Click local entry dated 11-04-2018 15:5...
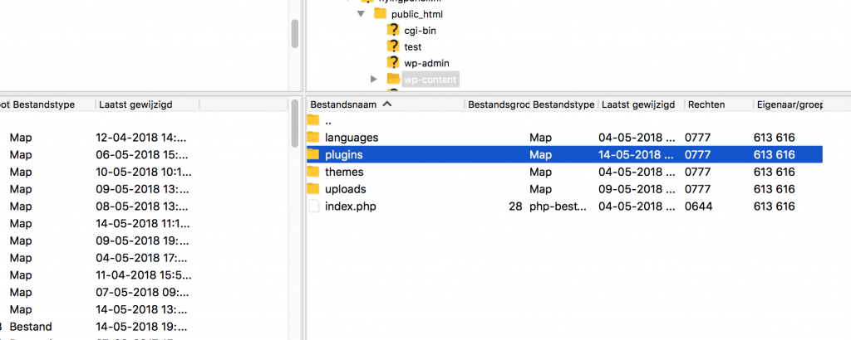 pyautogui.click(x=145, y=275)
